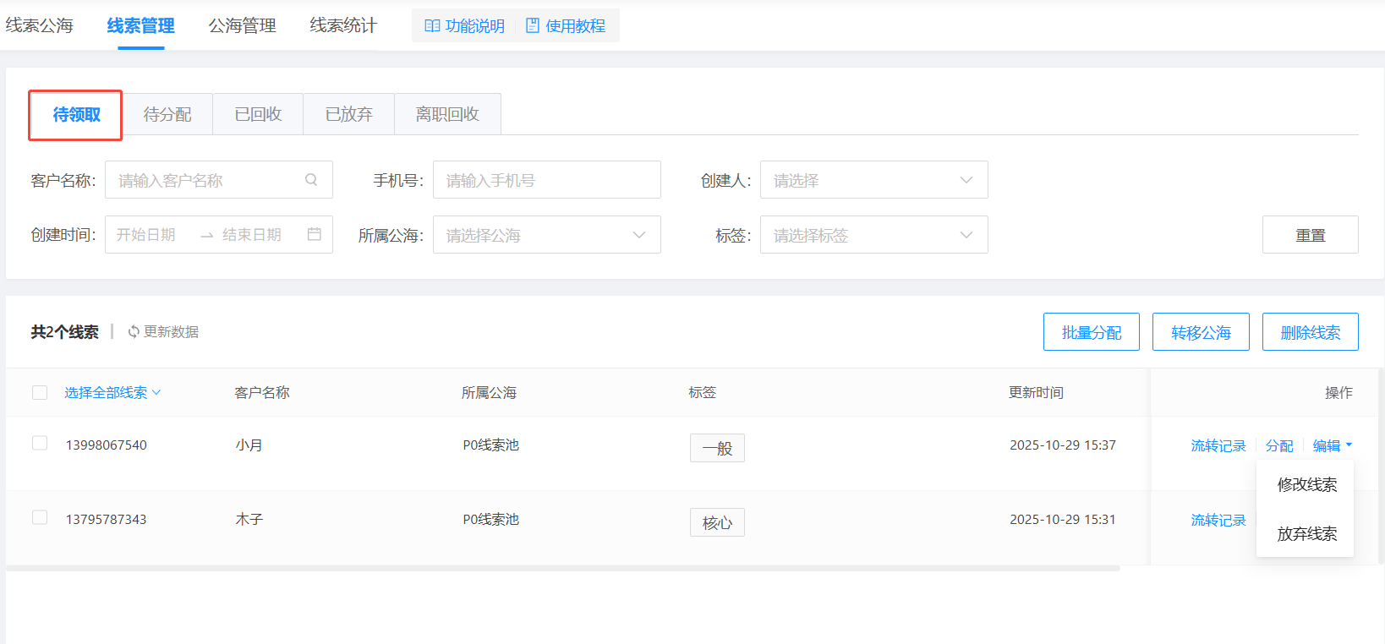
Task: Open the 选择全部线索 dropdown
Action: pos(112,392)
